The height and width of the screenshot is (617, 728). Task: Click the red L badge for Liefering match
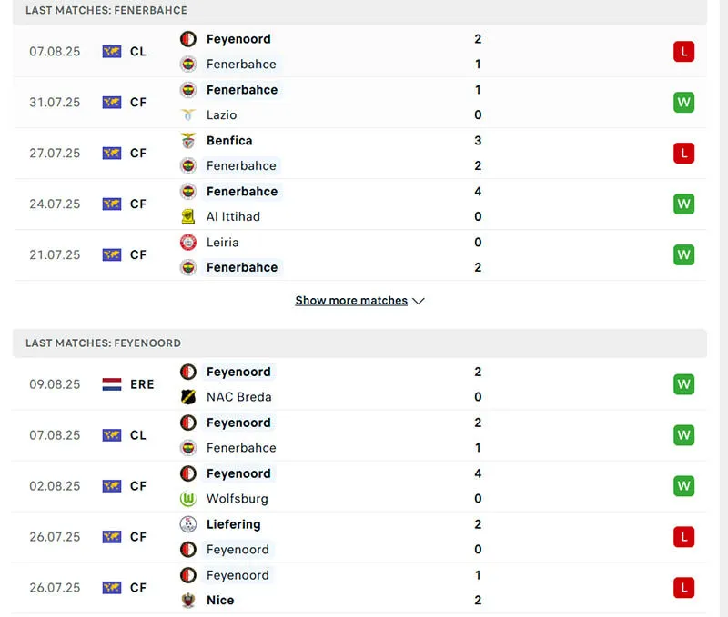683,537
